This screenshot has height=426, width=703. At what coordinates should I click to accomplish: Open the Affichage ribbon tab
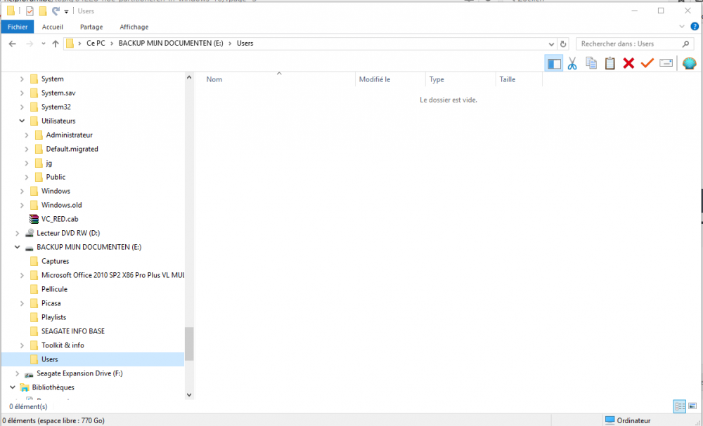tap(134, 27)
